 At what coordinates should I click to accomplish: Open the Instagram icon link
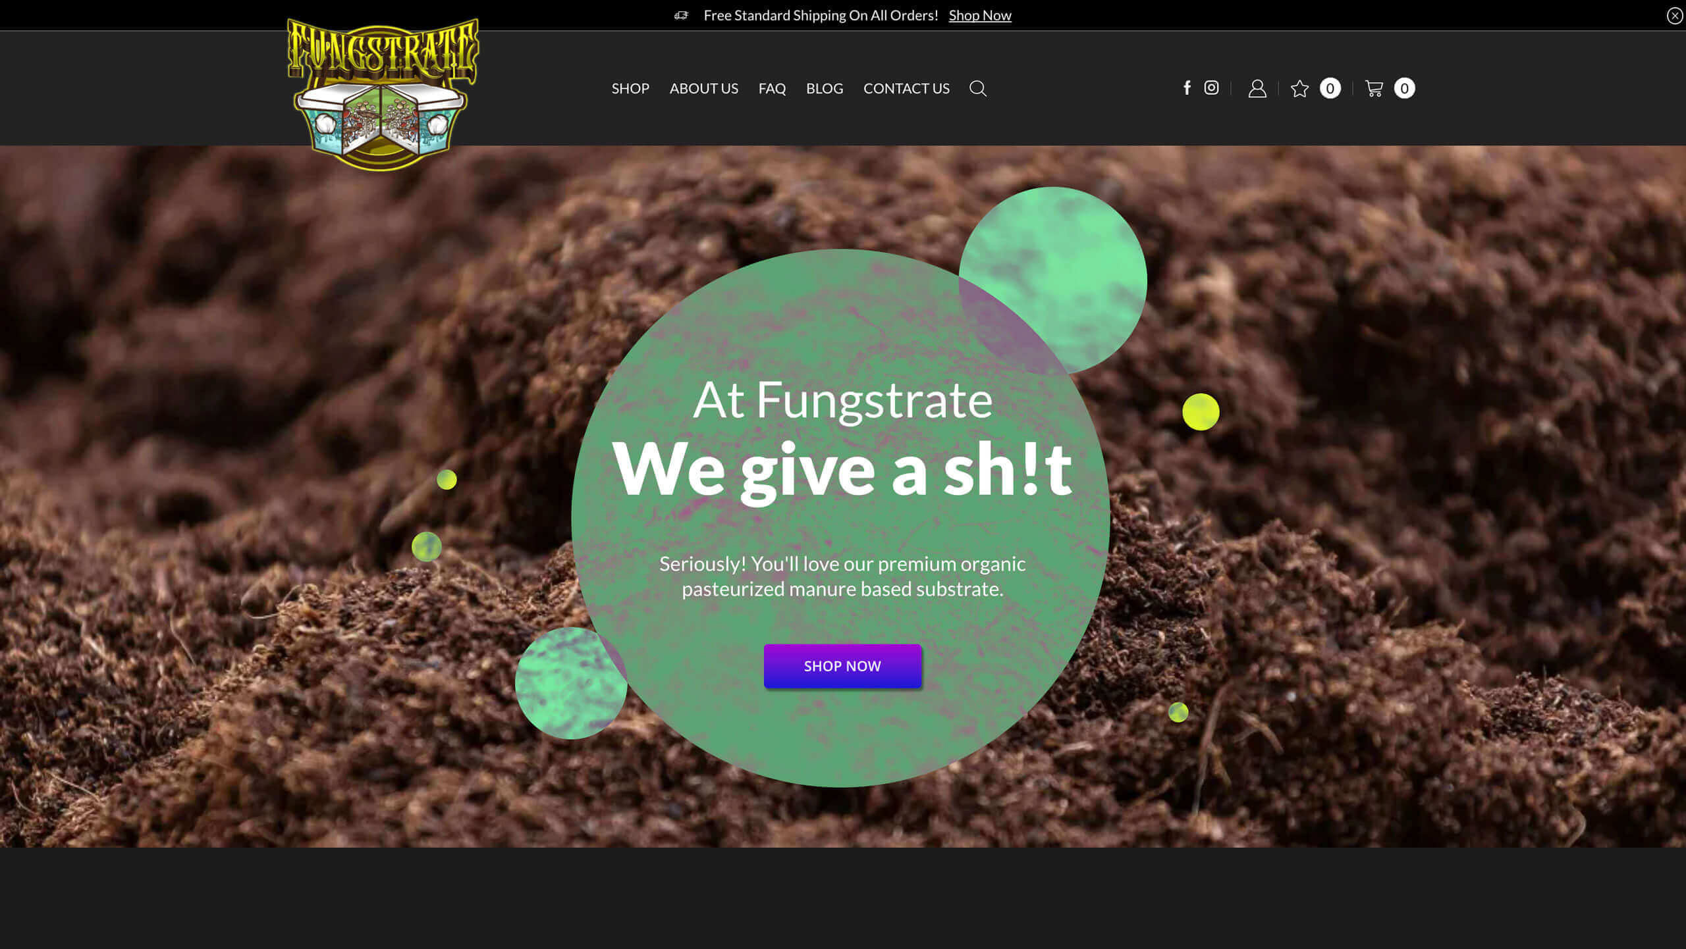1211,88
